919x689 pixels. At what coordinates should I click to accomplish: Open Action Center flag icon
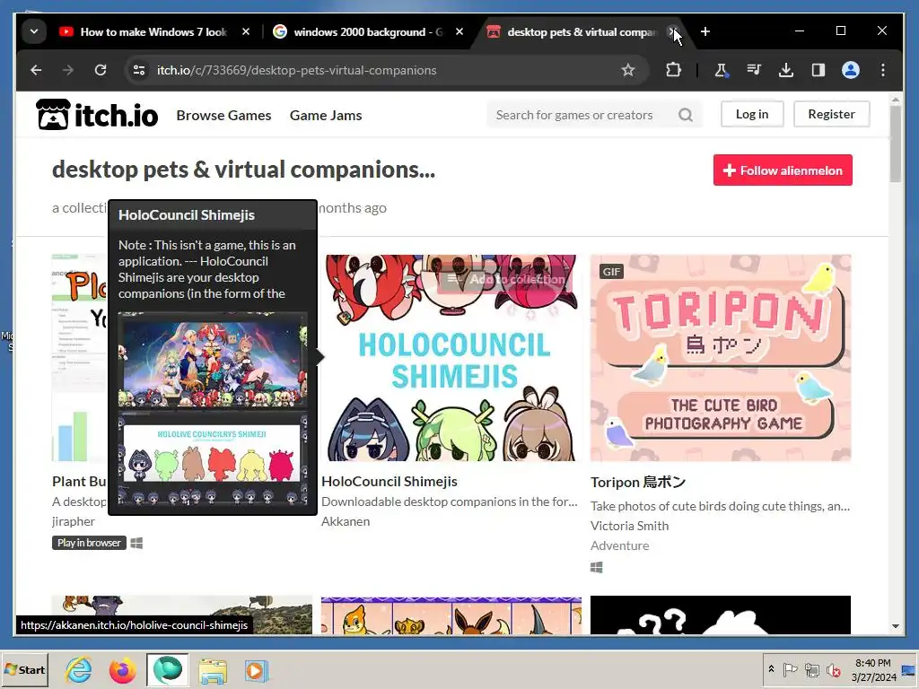[x=790, y=669]
